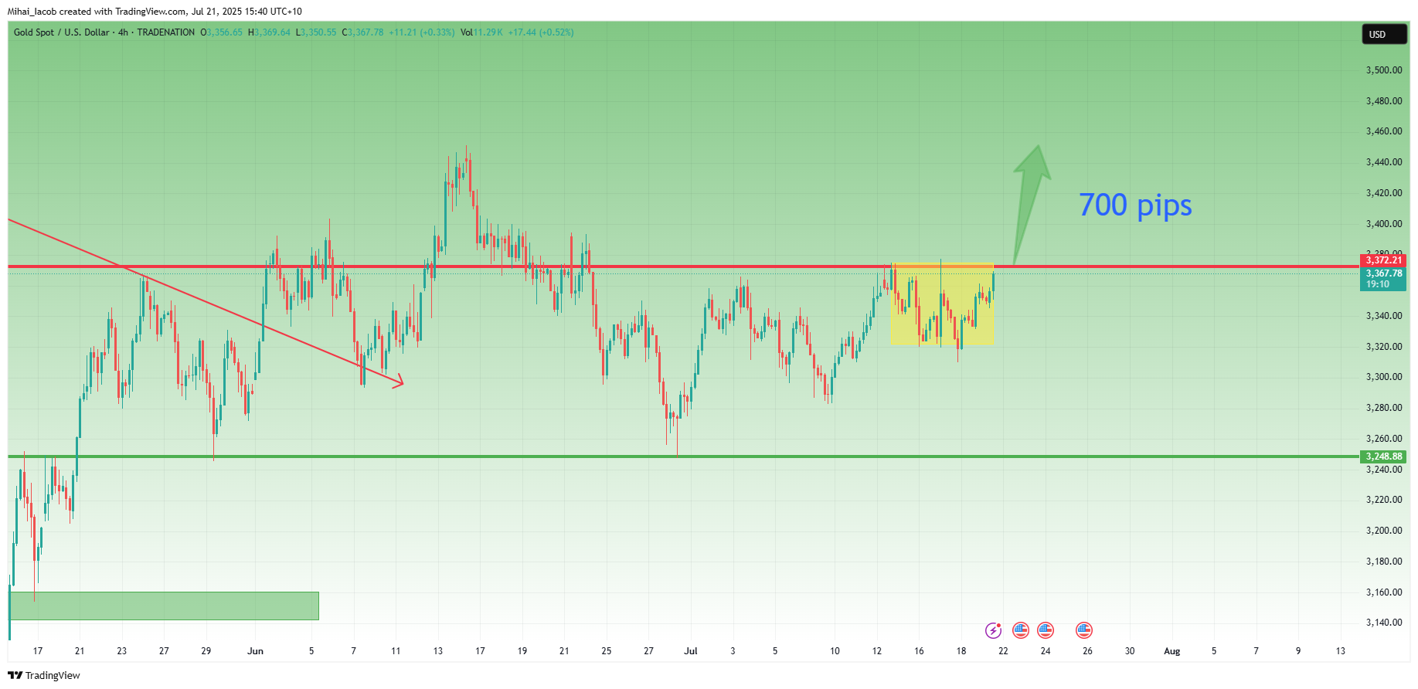Click the 3,300.00 price scale label
The image size is (1418, 689).
tap(1384, 377)
